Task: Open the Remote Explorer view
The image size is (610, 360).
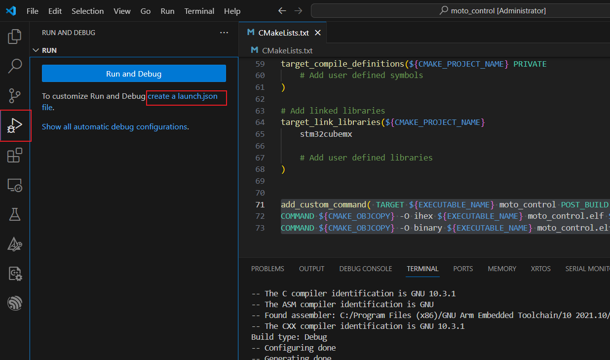Action: coord(14,185)
